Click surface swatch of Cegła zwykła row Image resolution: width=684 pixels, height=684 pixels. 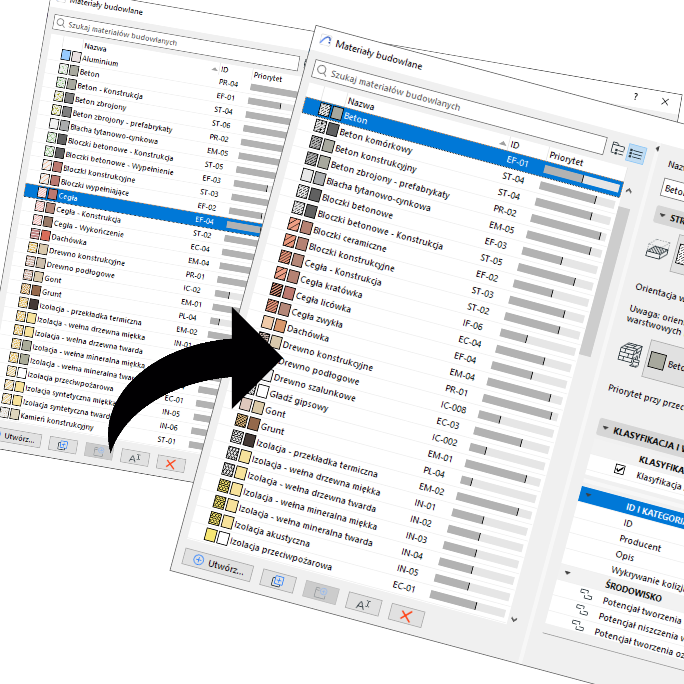tap(284, 309)
